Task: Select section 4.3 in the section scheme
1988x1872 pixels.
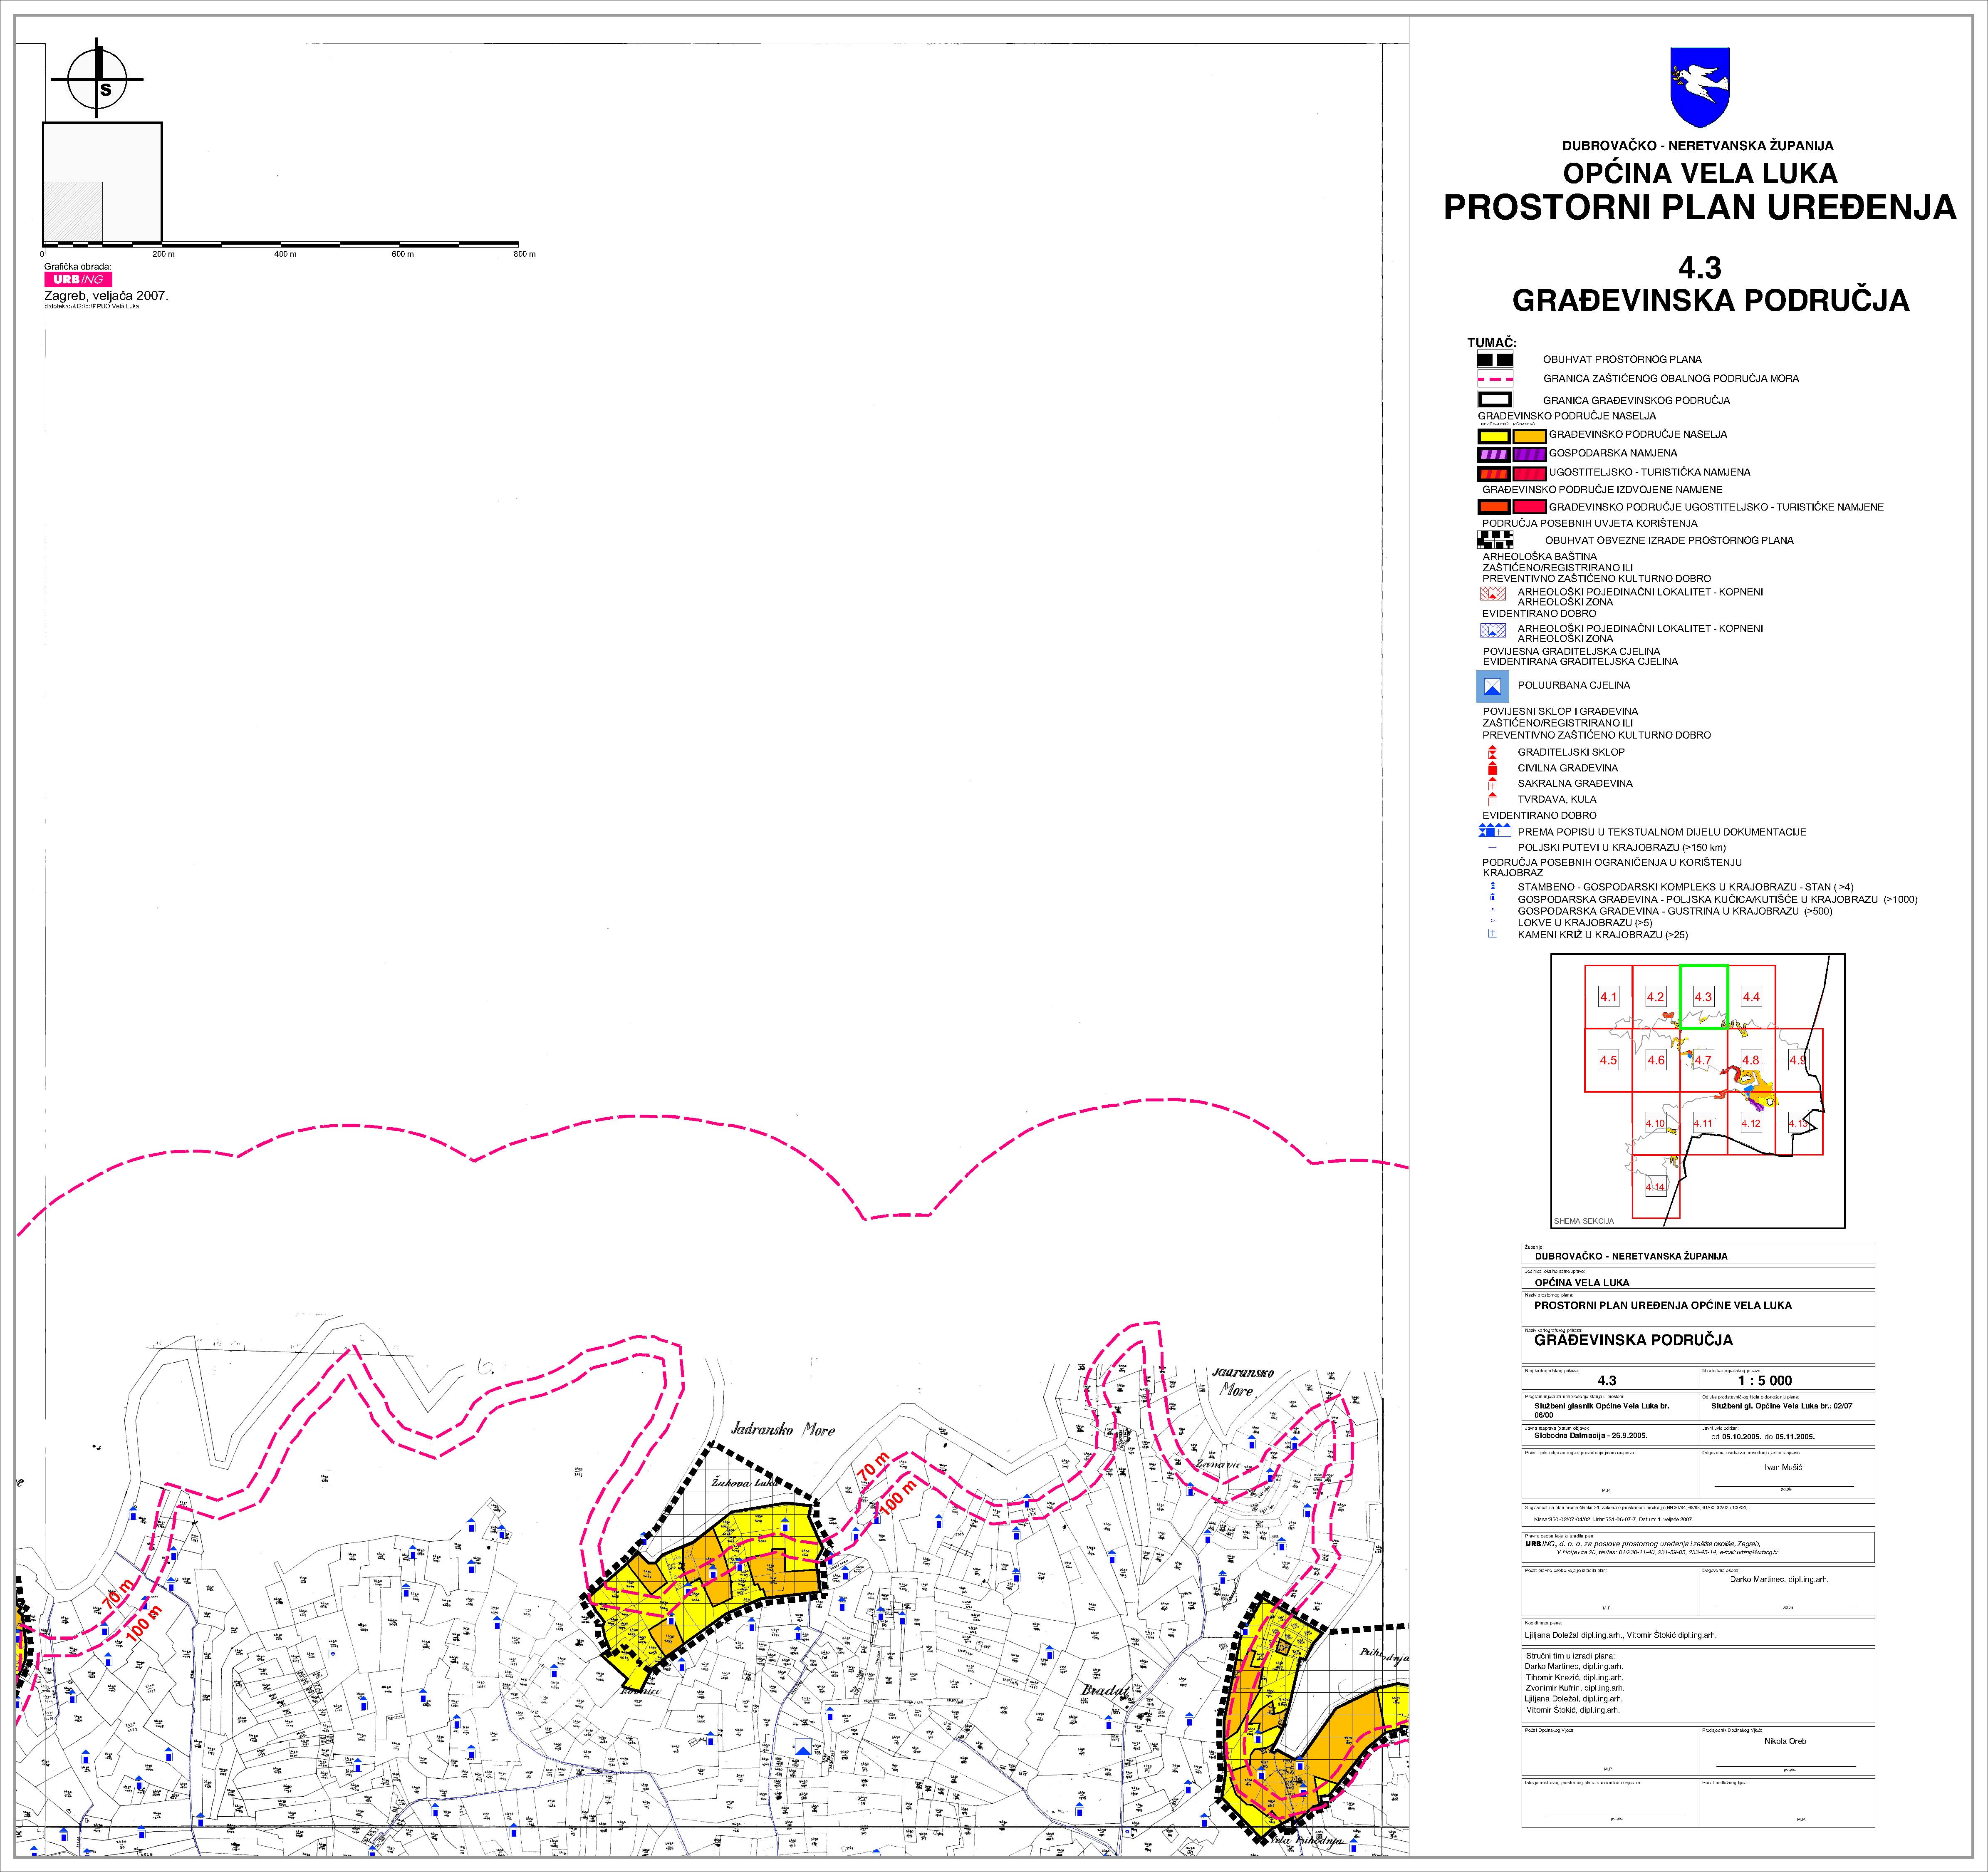Action: 1703,997
